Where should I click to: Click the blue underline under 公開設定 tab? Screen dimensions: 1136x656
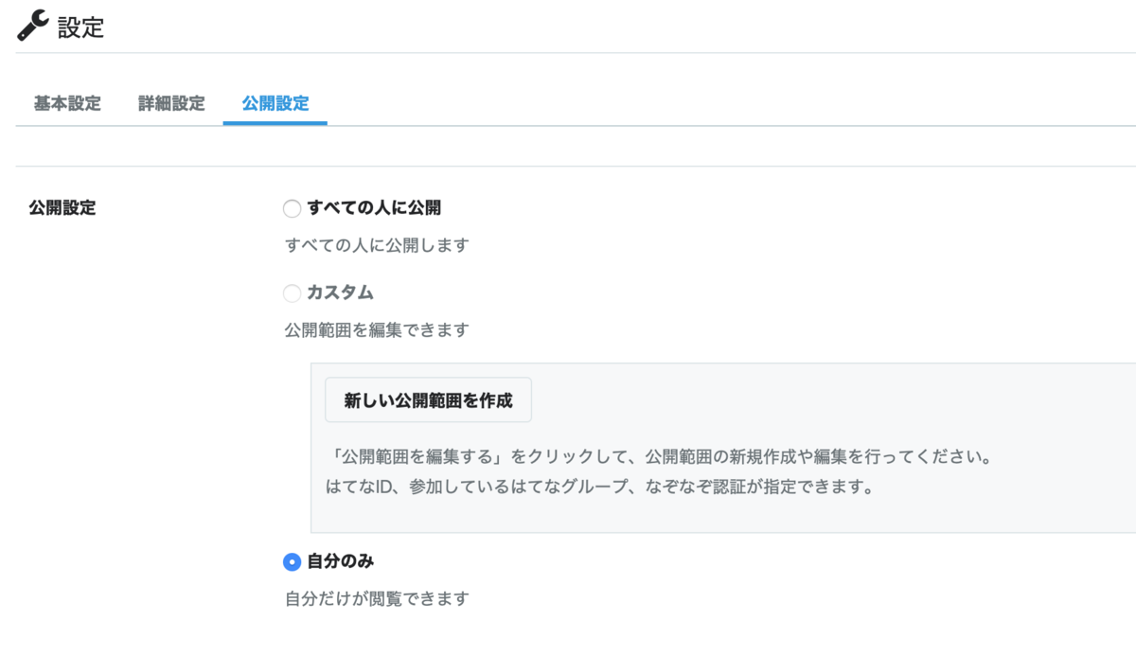coord(274,122)
